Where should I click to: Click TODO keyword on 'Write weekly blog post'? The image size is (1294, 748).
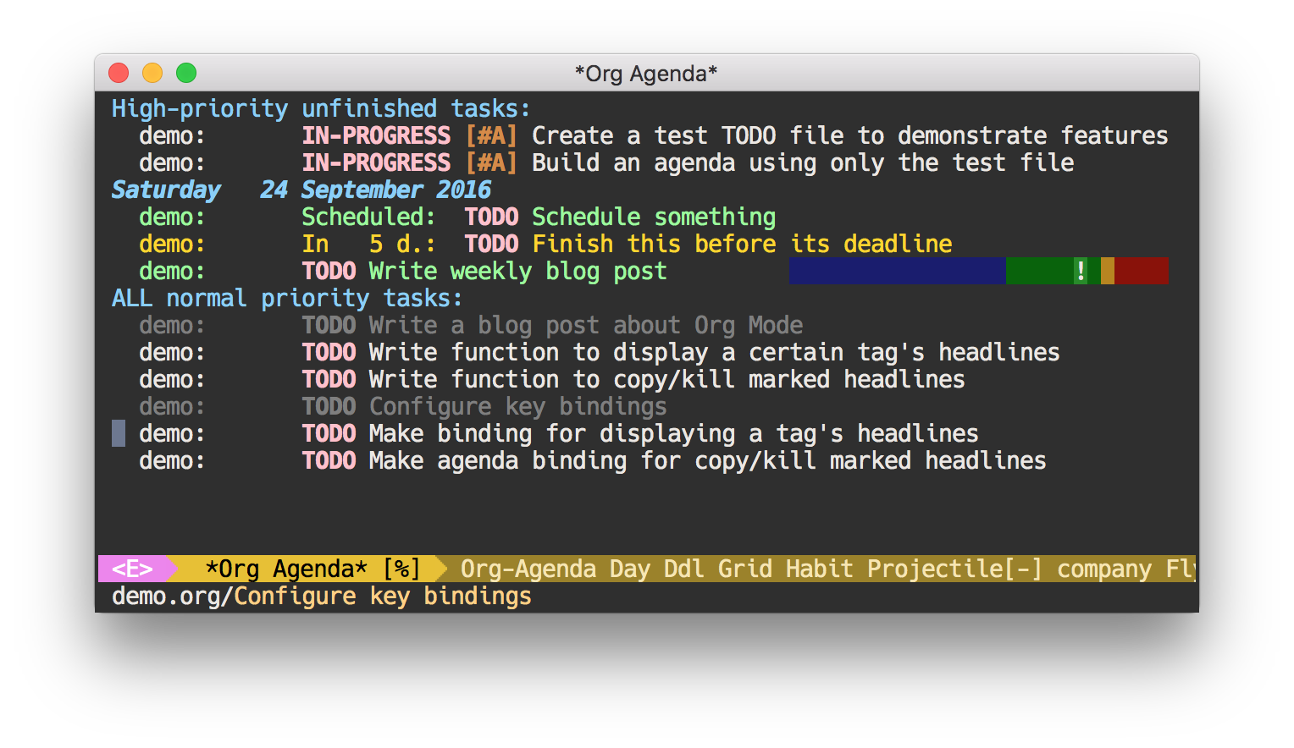(329, 272)
